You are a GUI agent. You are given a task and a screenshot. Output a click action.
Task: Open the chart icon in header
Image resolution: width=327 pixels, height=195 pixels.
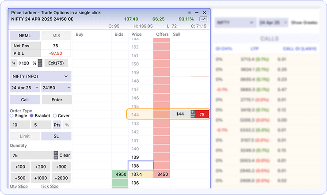click(x=203, y=19)
